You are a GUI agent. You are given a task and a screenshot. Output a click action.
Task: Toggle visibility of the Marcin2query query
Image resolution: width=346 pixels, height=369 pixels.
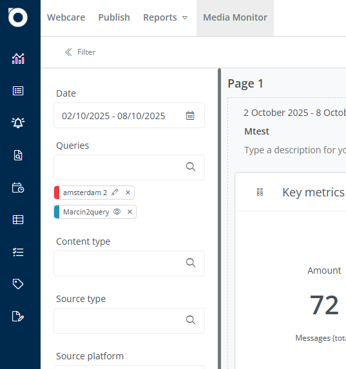pyautogui.click(x=117, y=212)
